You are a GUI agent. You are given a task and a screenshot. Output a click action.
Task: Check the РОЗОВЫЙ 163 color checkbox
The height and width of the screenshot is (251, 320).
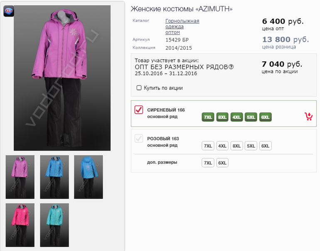pos(139,139)
